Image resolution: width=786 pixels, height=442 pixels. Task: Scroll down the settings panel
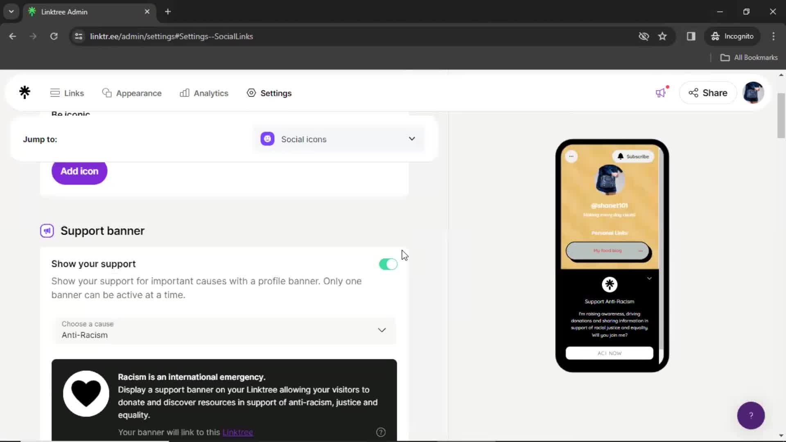(x=224, y=270)
